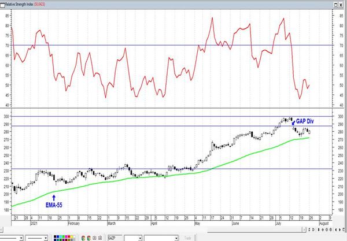Maximize the RSI indicator panel
Screen dimensions: 347x241
336,5
